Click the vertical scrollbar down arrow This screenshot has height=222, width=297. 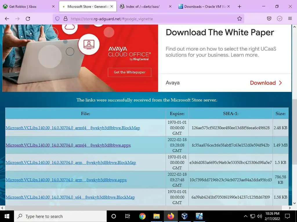coord(295,203)
